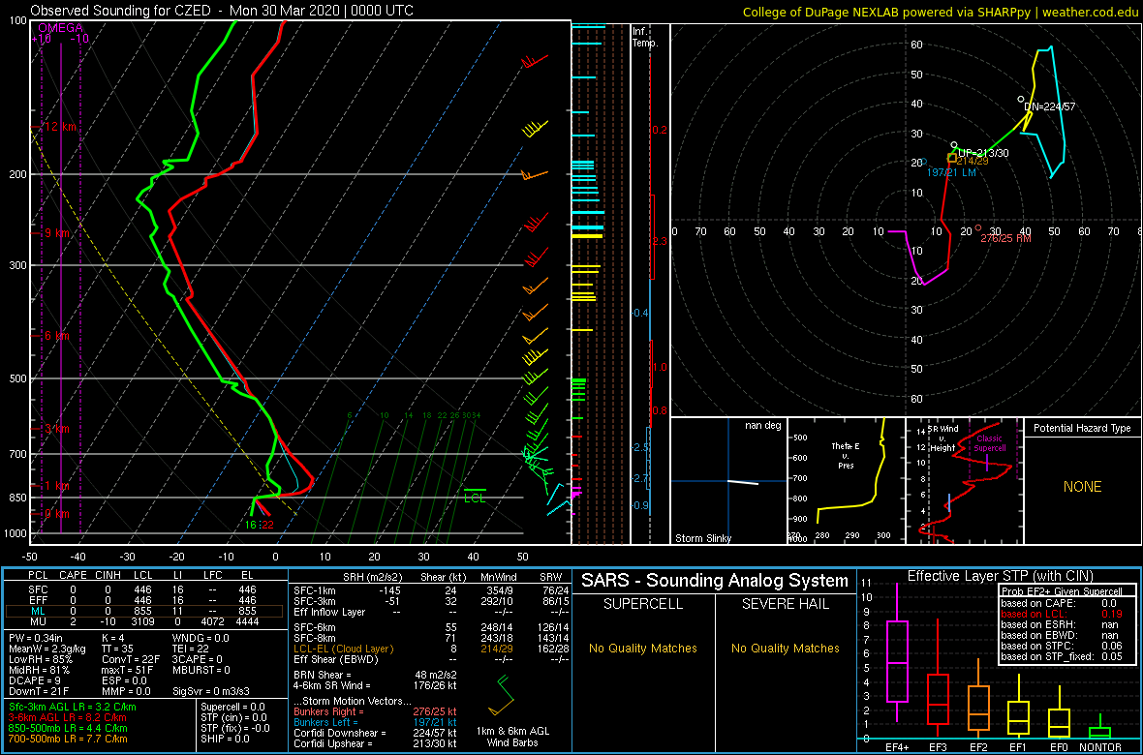Select the 9 km height marker
1143x755 pixels.
(57, 233)
